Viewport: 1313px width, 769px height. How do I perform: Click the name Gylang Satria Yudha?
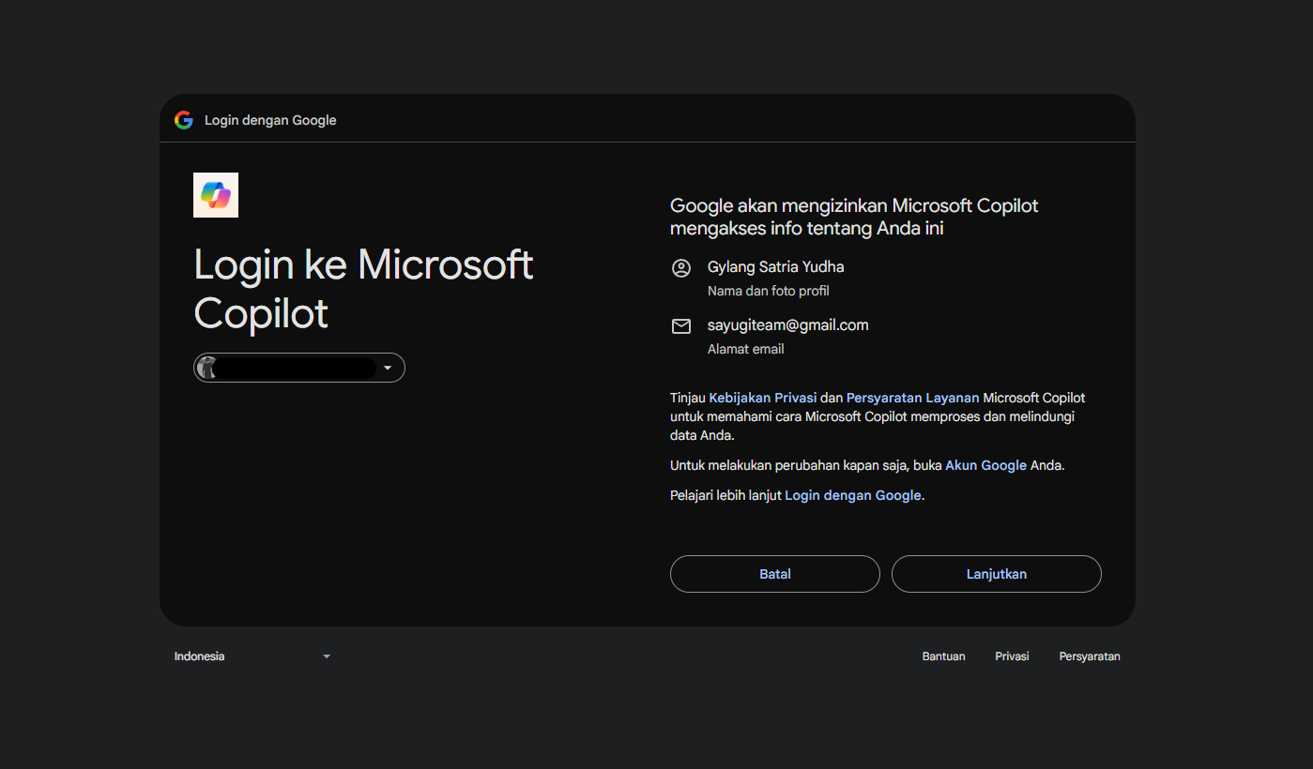coord(775,267)
